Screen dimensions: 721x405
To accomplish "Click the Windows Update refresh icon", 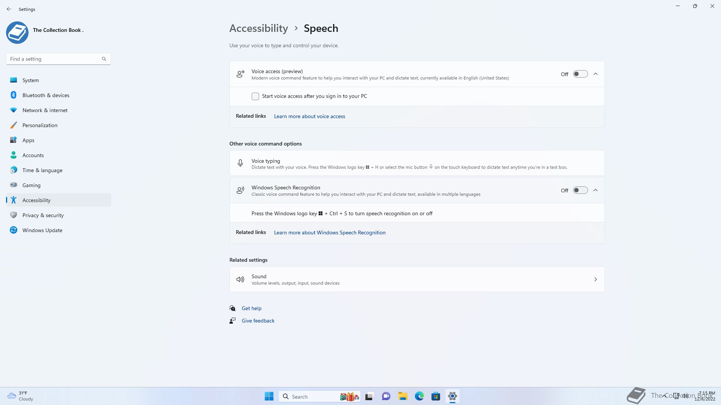I will 14,230.
